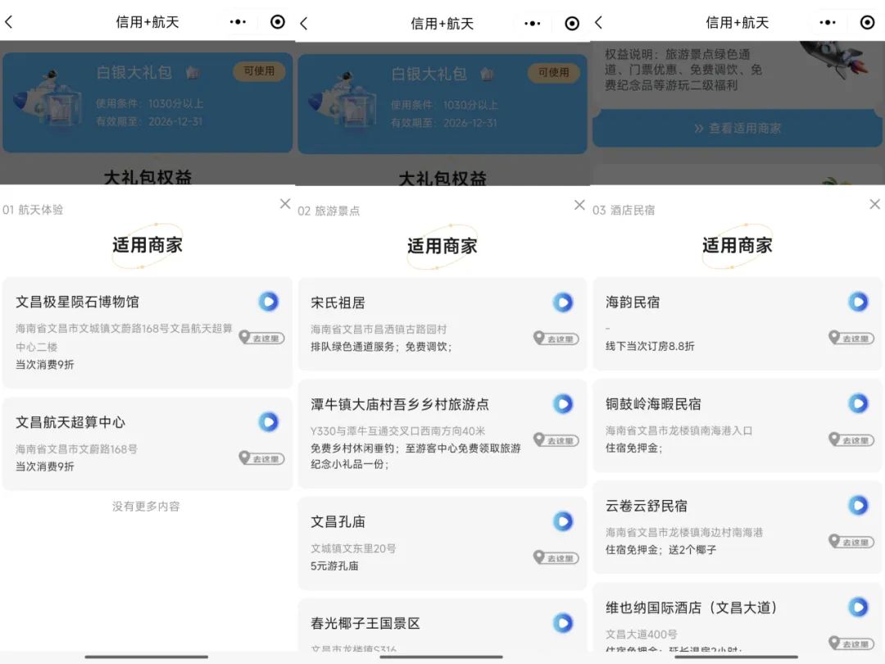Tap blue circle icon for 春光椰子王国景区
This screenshot has width=885, height=664.
pos(563,623)
